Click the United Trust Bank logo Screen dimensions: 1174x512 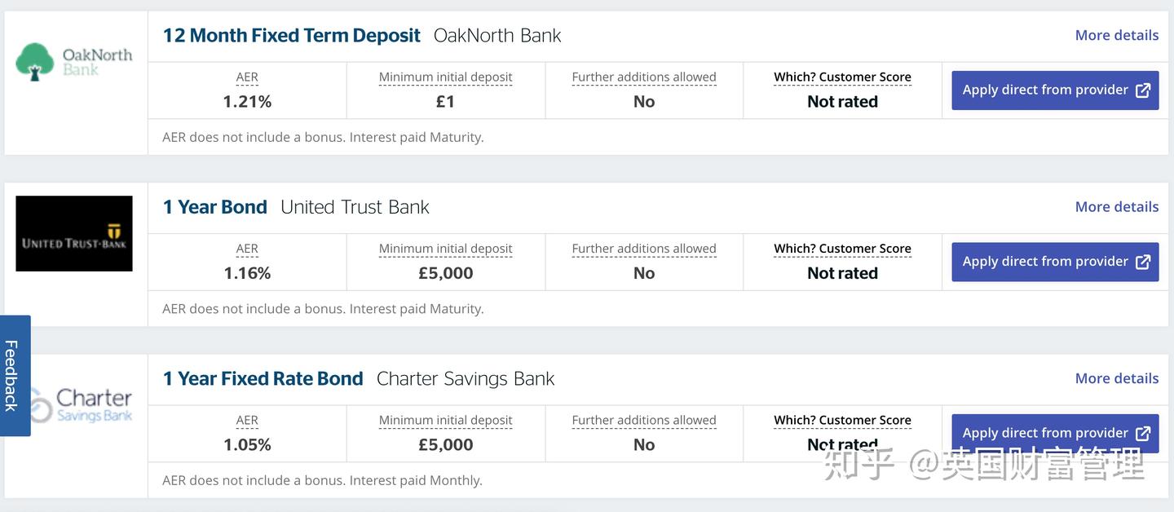[x=74, y=234]
